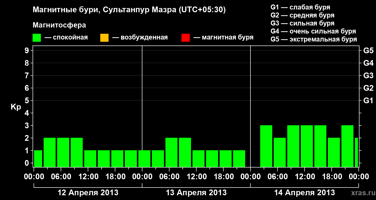Click the narrow final Kp 2 bar on 14 Апреля

pyautogui.click(x=356, y=152)
